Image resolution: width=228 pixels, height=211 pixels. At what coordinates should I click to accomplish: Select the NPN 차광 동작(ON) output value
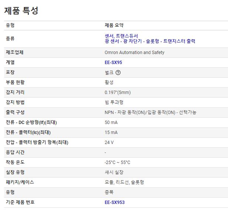(151, 113)
